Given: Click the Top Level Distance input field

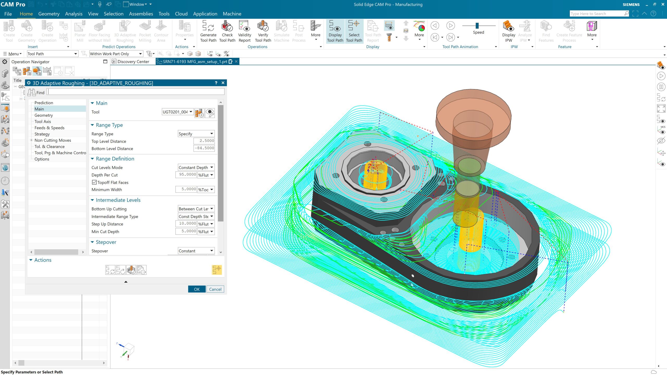Looking at the screenshot, I should click(x=203, y=141).
